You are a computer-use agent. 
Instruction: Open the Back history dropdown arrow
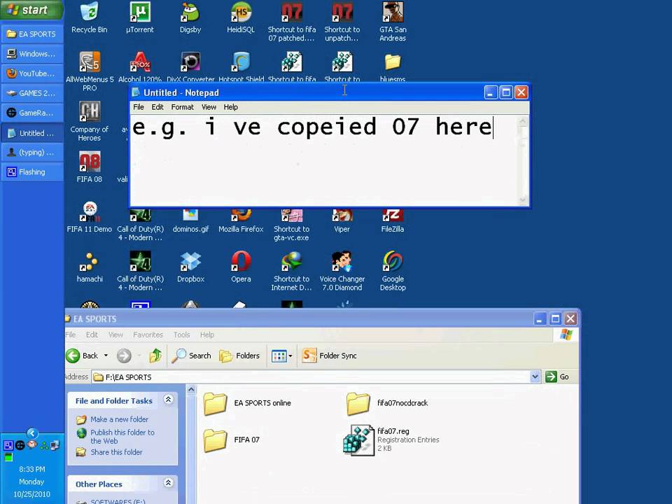click(106, 356)
